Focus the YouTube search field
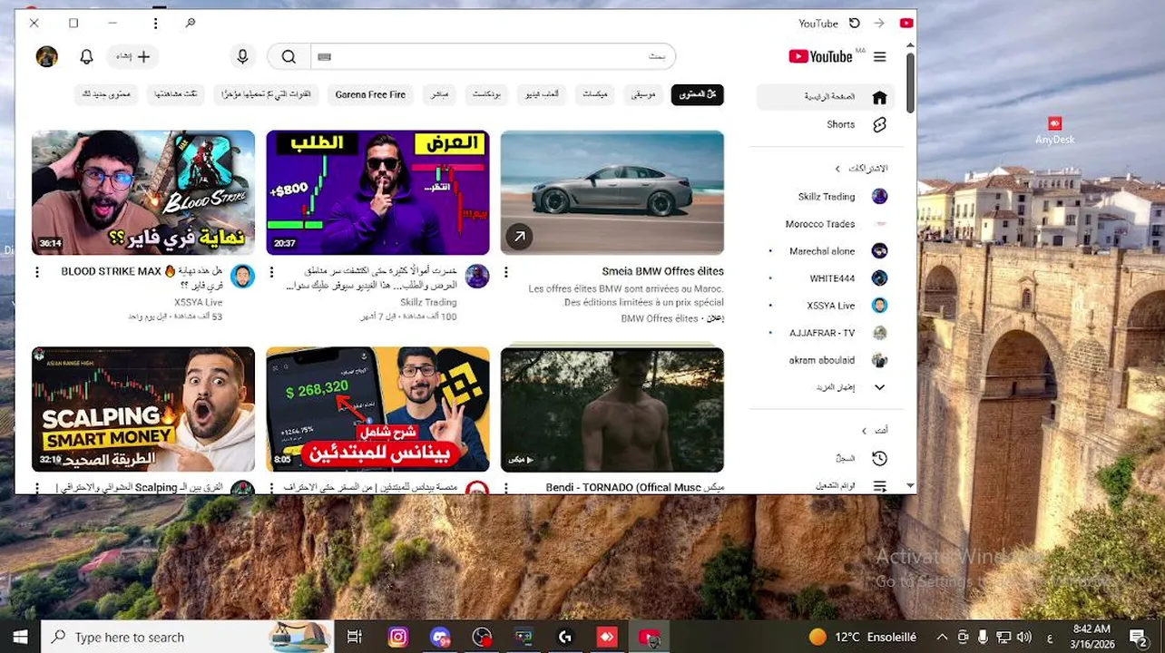The image size is (1165, 653). [493, 57]
